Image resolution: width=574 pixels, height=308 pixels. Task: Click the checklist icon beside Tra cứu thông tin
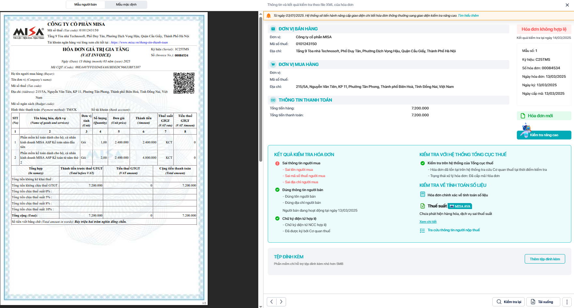pyautogui.click(x=423, y=231)
